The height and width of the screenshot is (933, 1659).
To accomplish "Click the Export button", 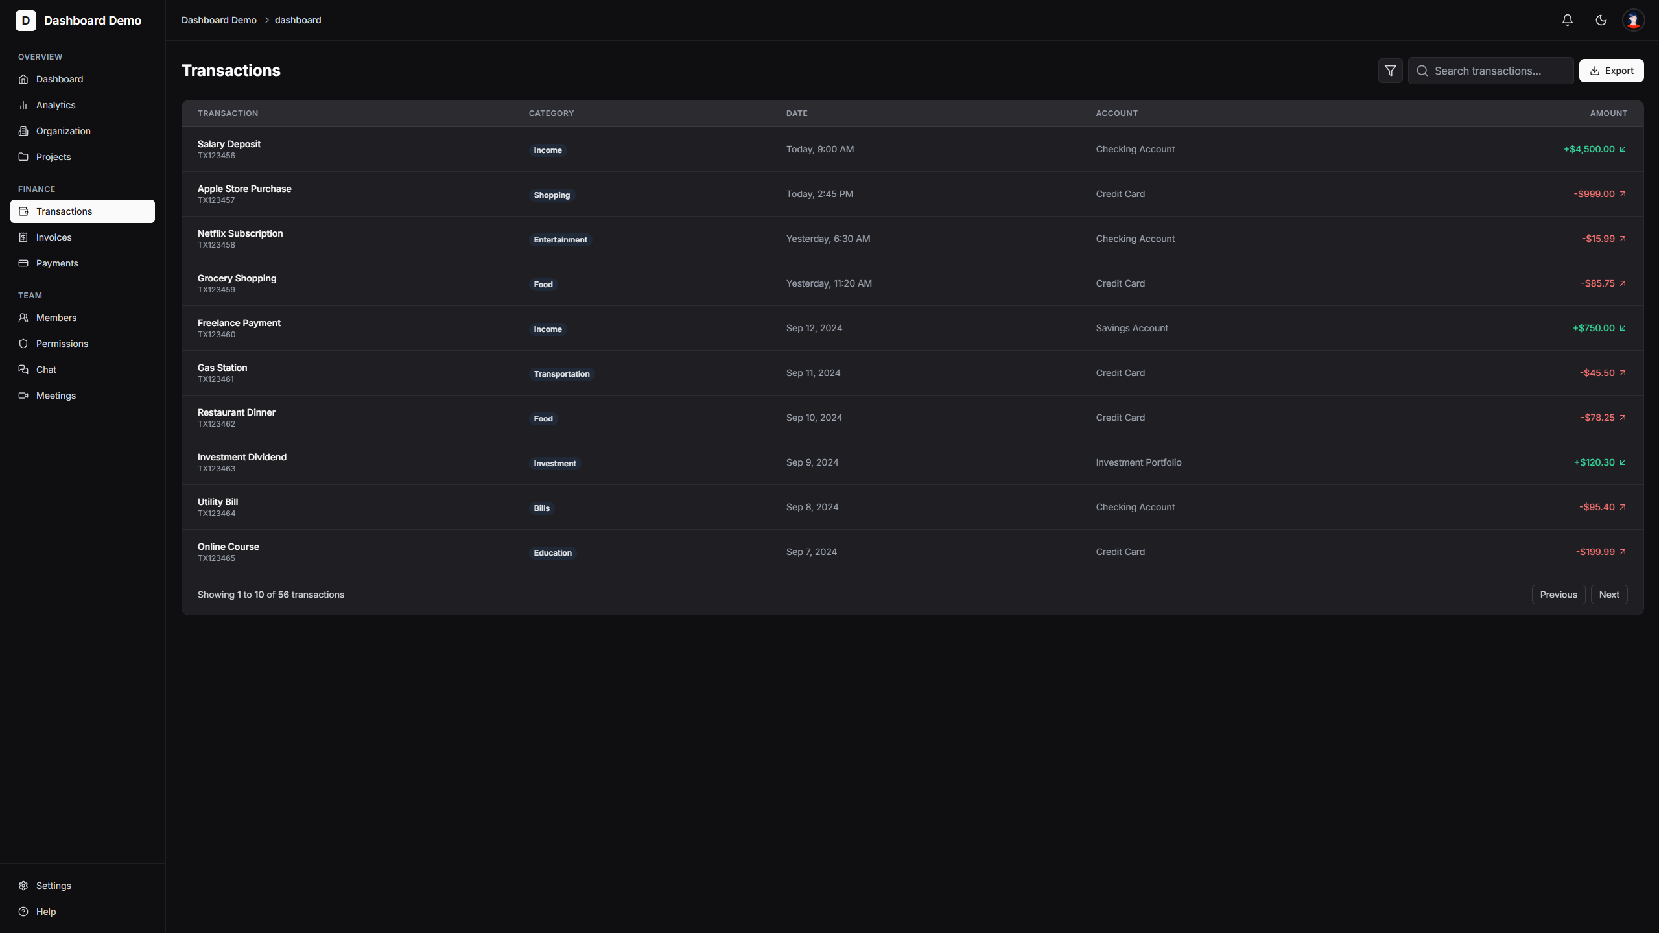I will click(1611, 71).
